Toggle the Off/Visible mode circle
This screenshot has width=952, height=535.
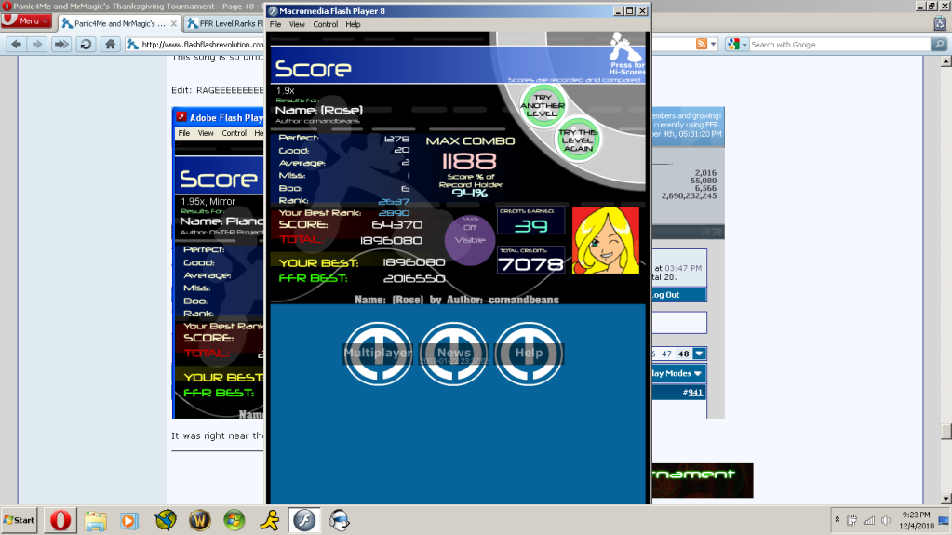pyautogui.click(x=470, y=234)
